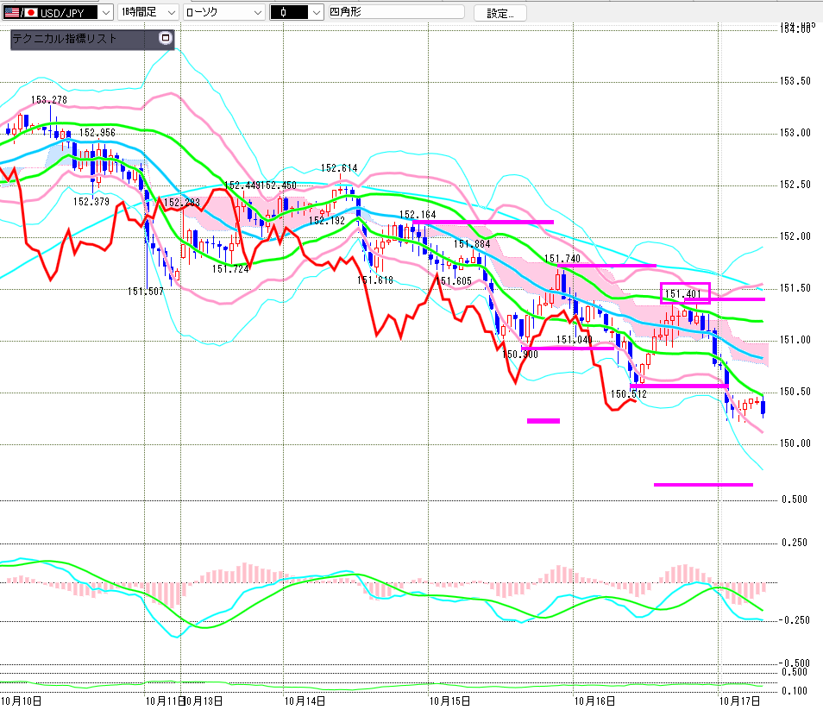
Task: Open the 1時間足 timeframe dropdown
Action: (x=170, y=13)
